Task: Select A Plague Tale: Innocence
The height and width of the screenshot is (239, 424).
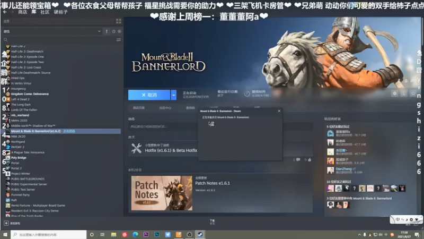Action: coord(28,152)
